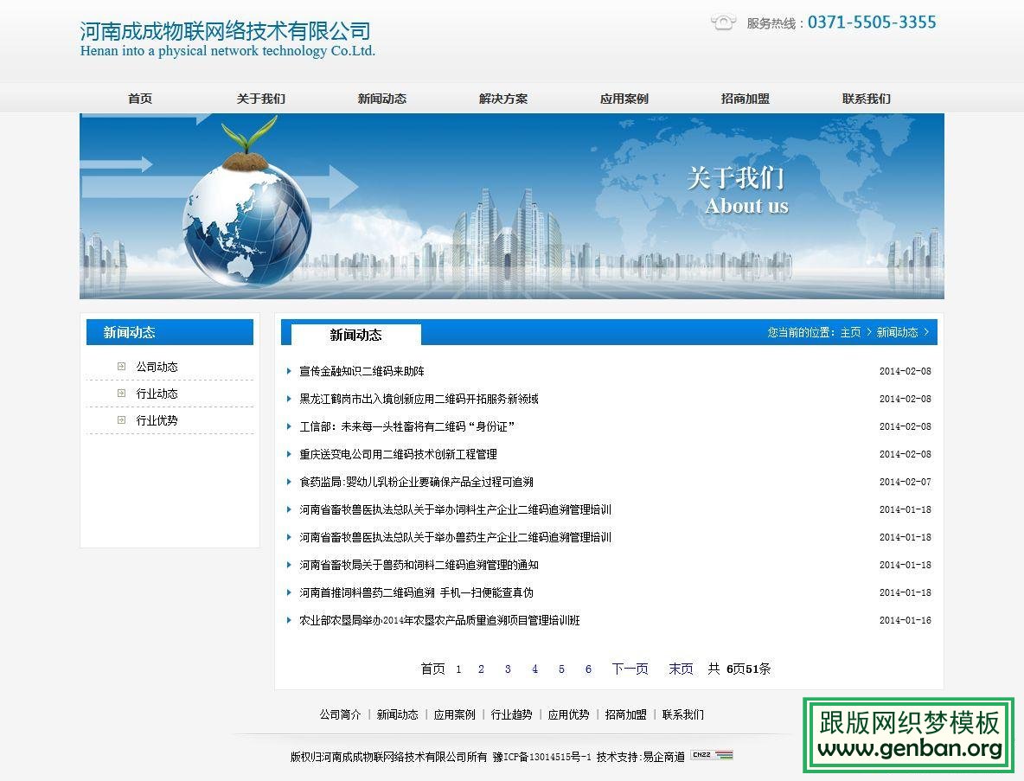Expand the chevron after 新闻动态 in breadcrumb
Image resolution: width=1024 pixels, height=781 pixels.
(927, 331)
